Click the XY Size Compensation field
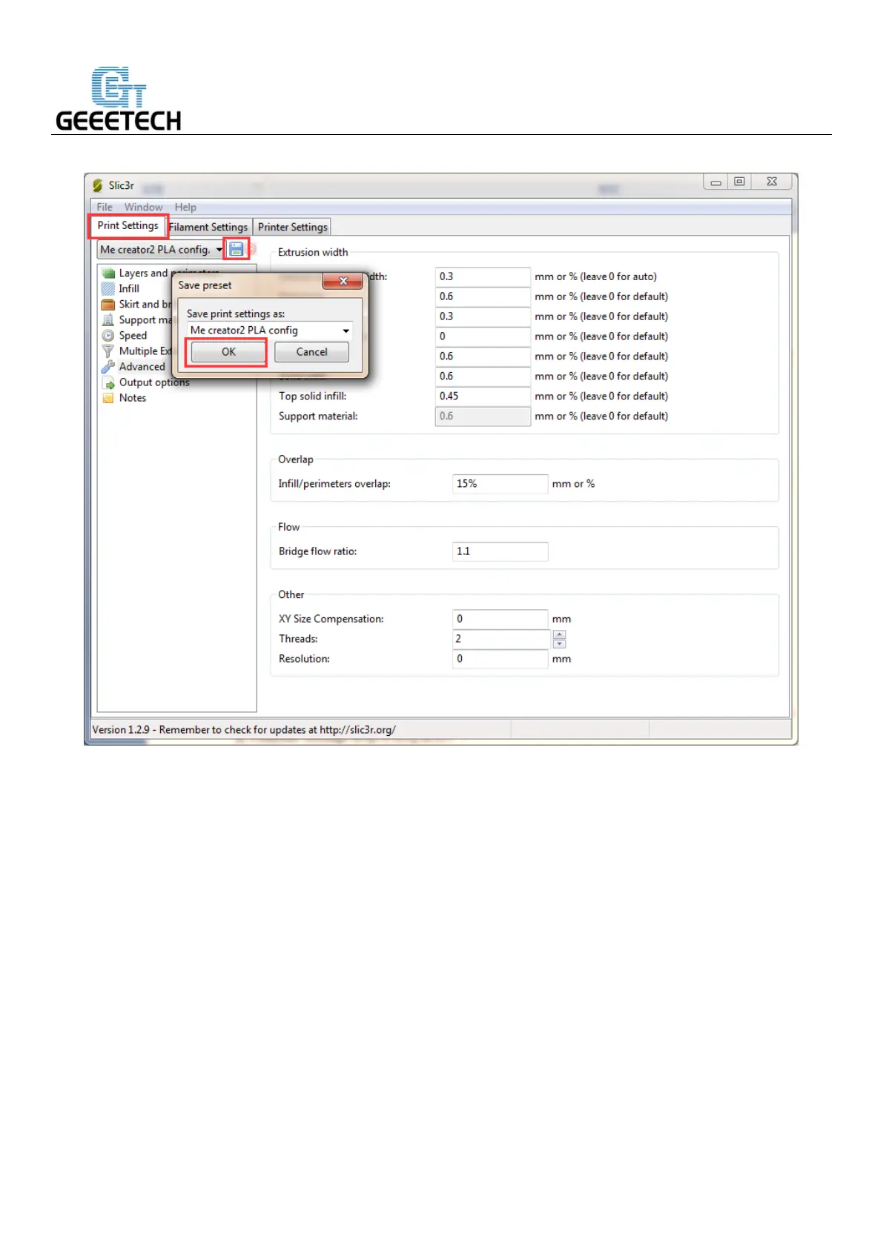The width and height of the screenshot is (883, 1248). click(x=500, y=619)
